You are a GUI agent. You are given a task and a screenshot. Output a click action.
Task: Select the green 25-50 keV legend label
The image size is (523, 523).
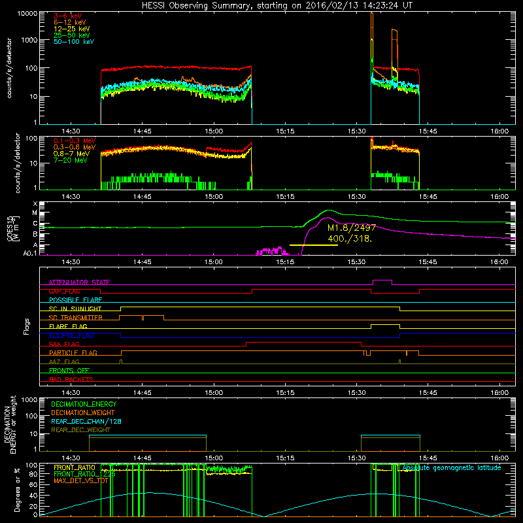coord(72,35)
